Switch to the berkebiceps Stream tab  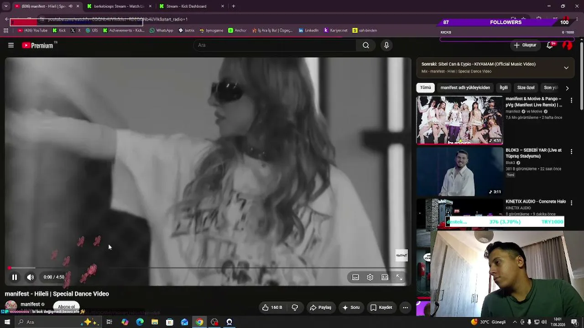[x=119, y=6]
